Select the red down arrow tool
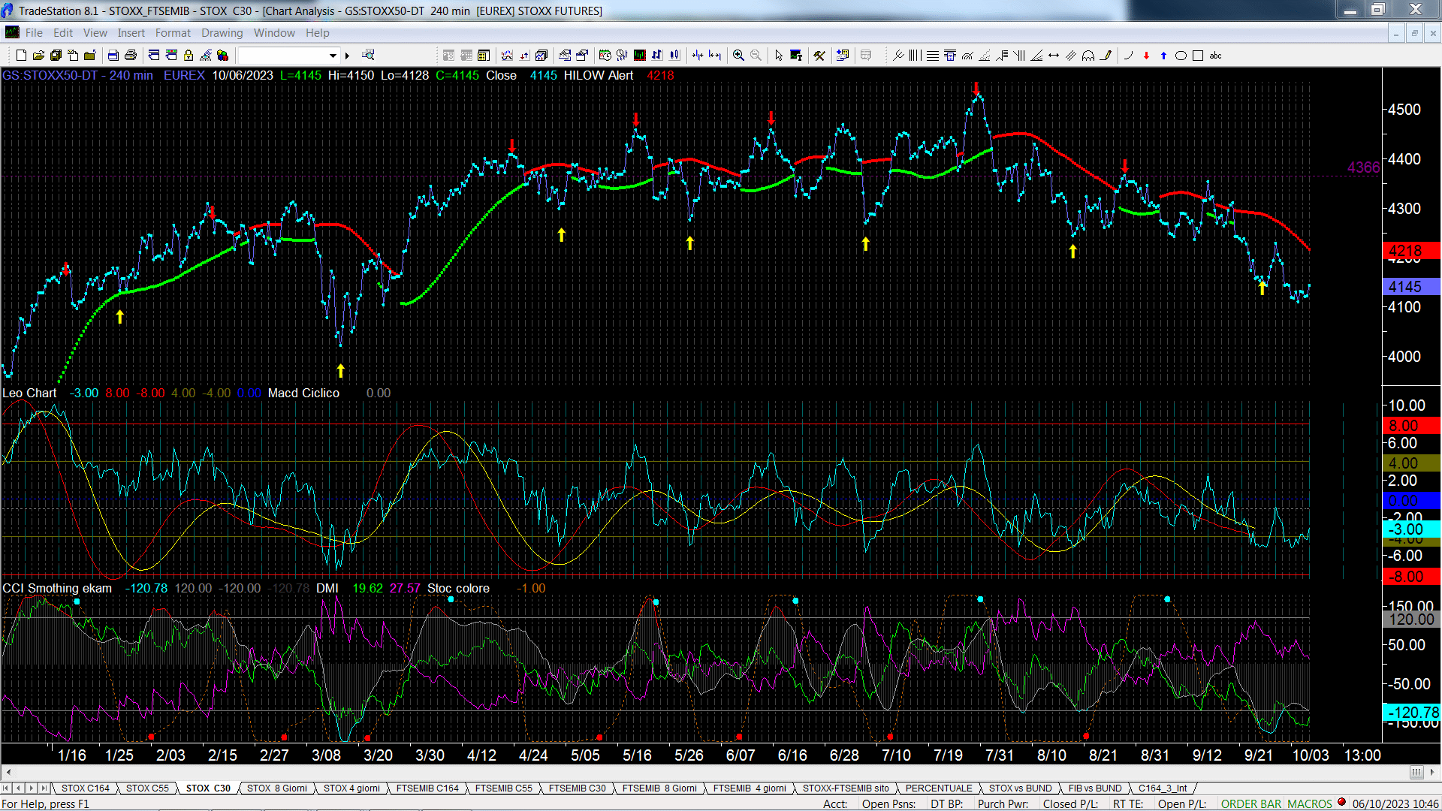1442x811 pixels. (1146, 55)
